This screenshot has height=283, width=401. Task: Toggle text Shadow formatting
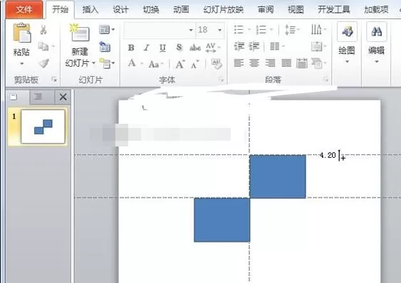(x=179, y=48)
